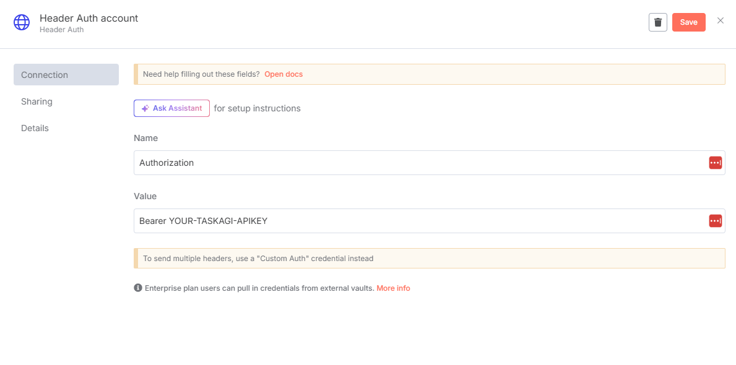Save the Header Auth credential

(x=688, y=22)
